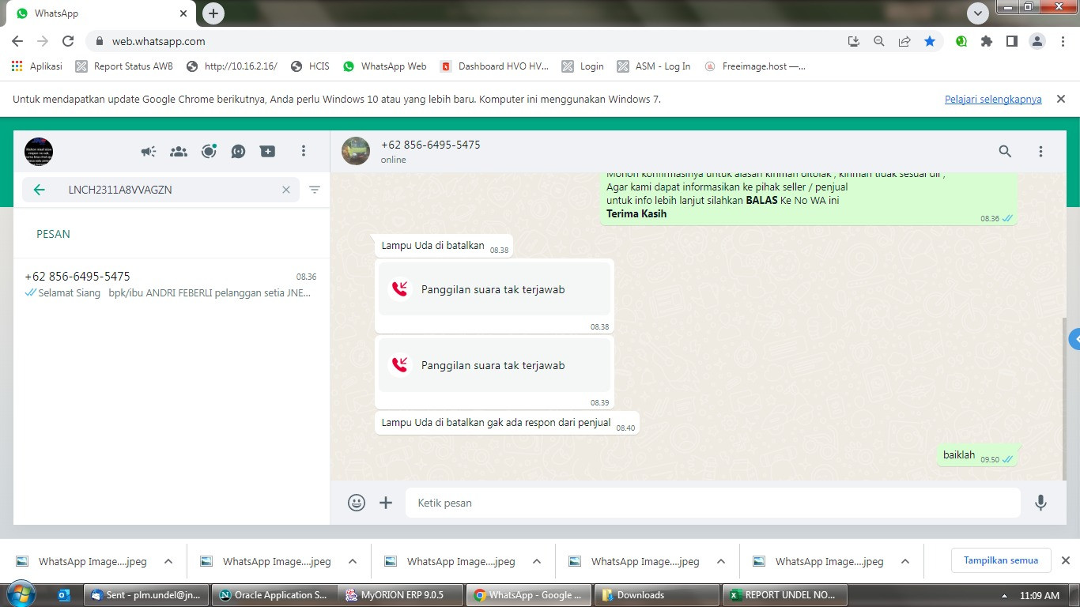Select the WhatsApp browser tab

[x=101, y=13]
